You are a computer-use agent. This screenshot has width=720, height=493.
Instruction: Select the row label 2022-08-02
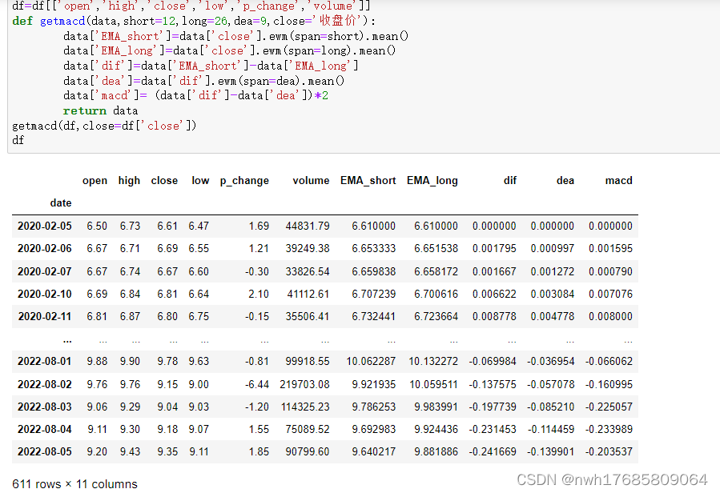(45, 384)
